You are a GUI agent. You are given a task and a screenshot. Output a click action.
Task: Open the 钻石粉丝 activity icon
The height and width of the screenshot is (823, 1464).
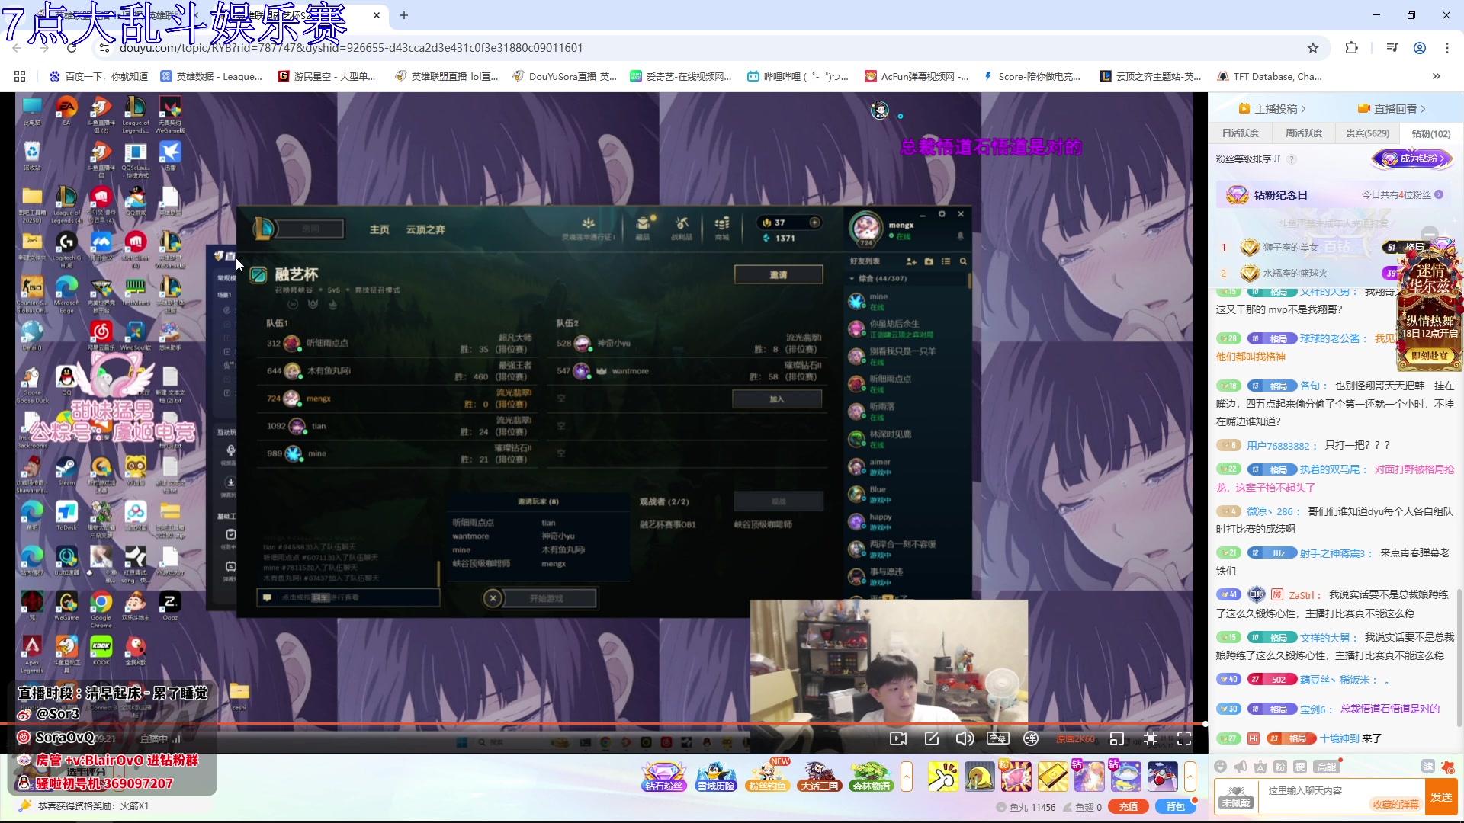pyautogui.click(x=664, y=777)
